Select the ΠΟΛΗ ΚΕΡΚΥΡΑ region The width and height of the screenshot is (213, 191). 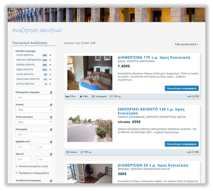pos(25,55)
